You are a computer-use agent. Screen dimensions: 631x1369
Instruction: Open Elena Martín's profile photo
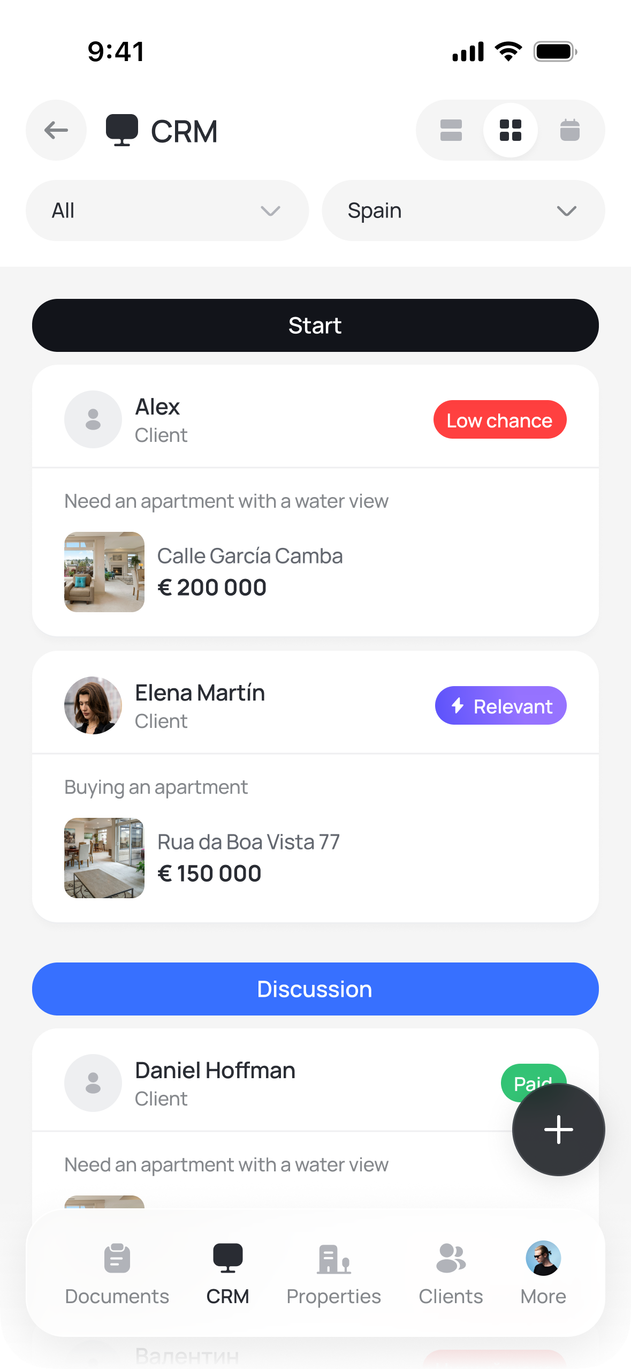(93, 705)
